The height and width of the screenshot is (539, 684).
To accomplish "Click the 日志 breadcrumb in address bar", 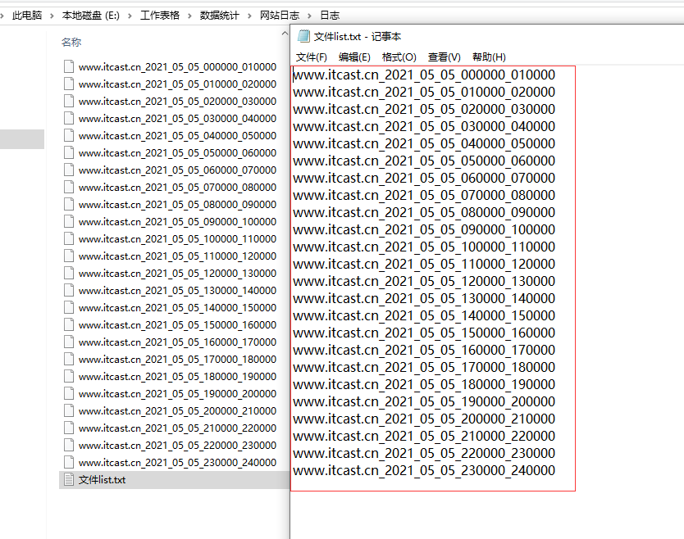I will tap(330, 16).
